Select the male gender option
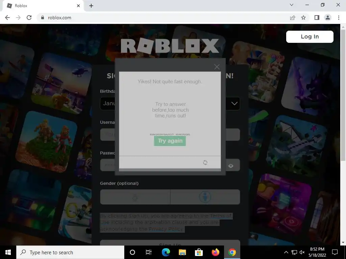Image resolution: width=346 pixels, height=259 pixels. tap(205, 197)
